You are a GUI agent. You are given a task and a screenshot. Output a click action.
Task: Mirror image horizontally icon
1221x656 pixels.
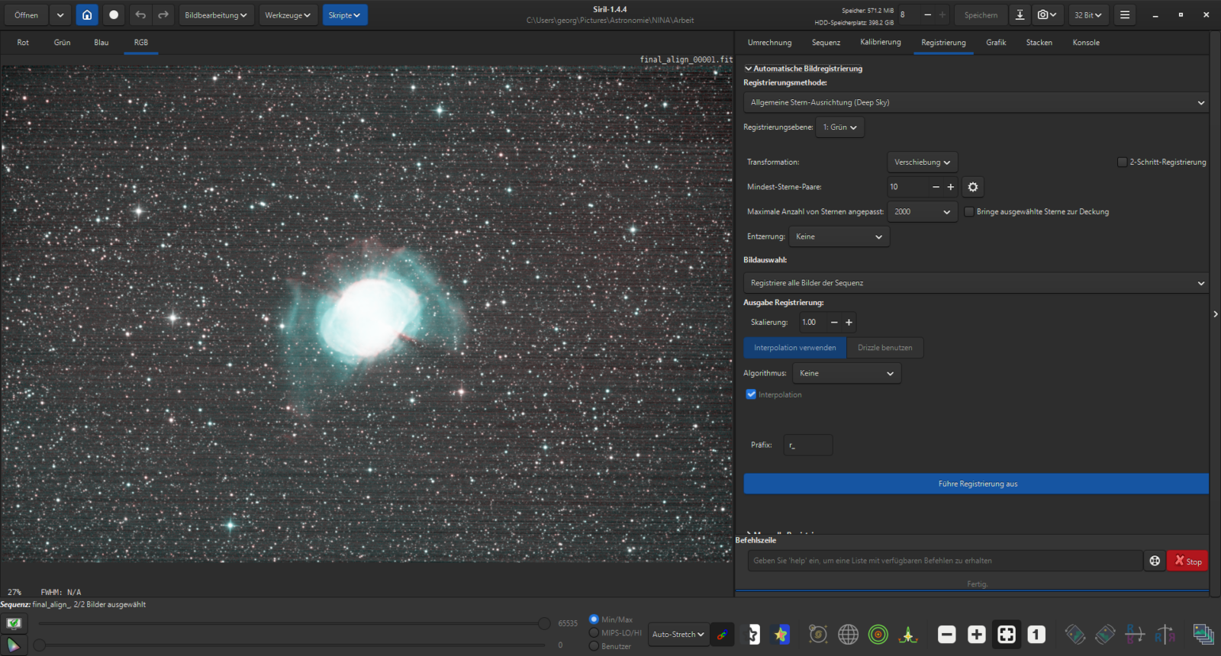tap(1135, 635)
